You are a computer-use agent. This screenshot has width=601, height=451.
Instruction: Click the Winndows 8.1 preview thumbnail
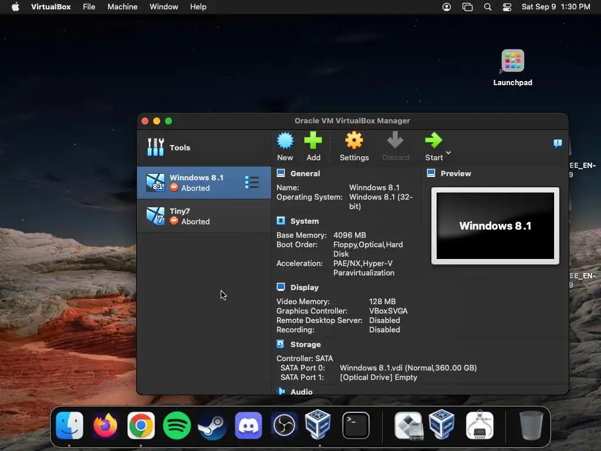(x=495, y=226)
